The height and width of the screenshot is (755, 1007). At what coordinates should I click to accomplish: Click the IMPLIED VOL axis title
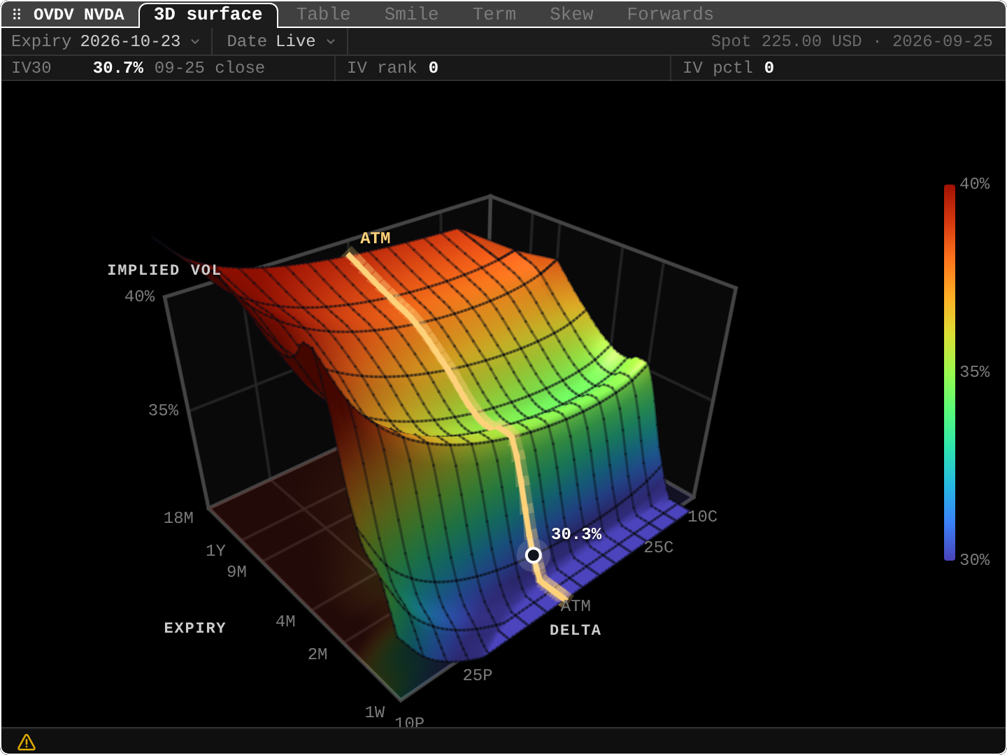(x=164, y=270)
